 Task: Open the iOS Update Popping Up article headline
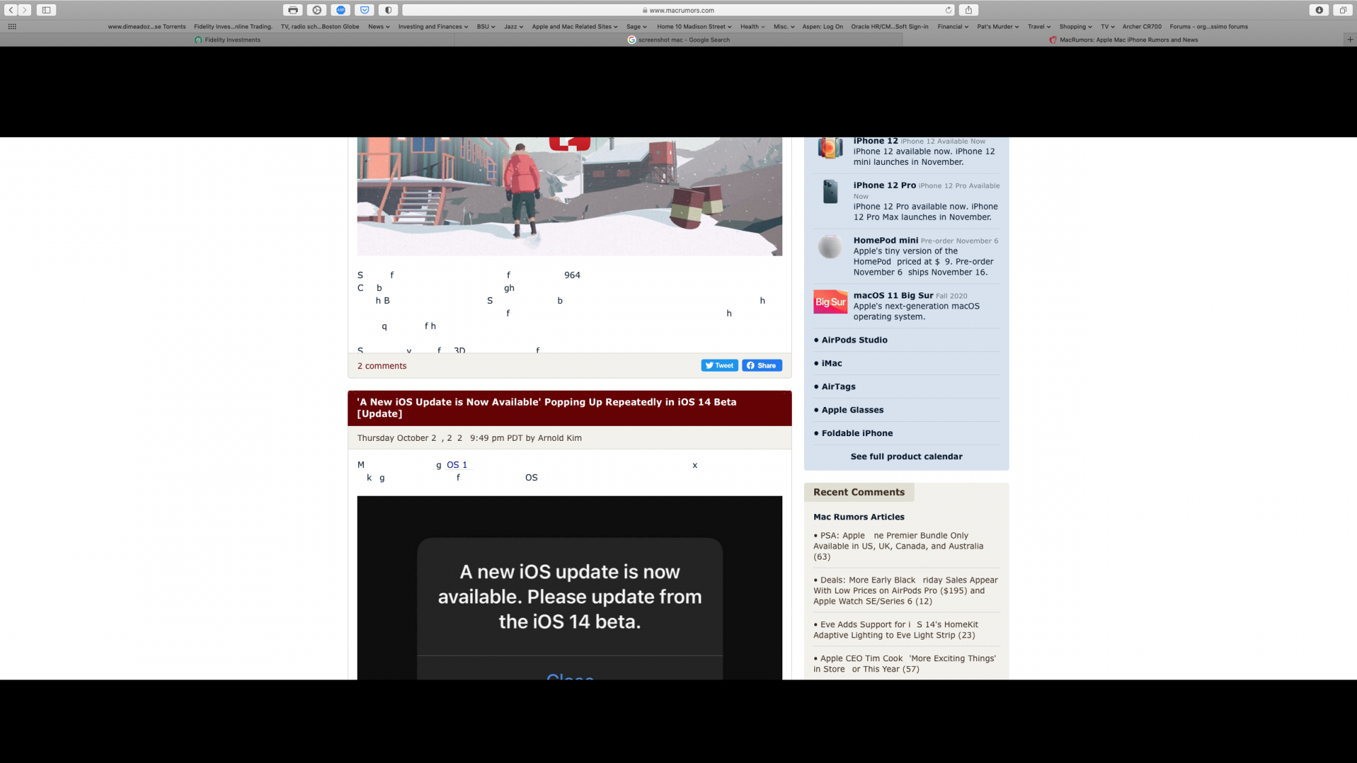547,408
